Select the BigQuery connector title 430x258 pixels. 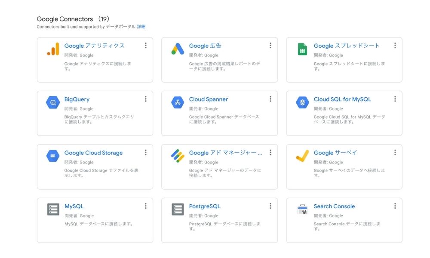coord(77,99)
